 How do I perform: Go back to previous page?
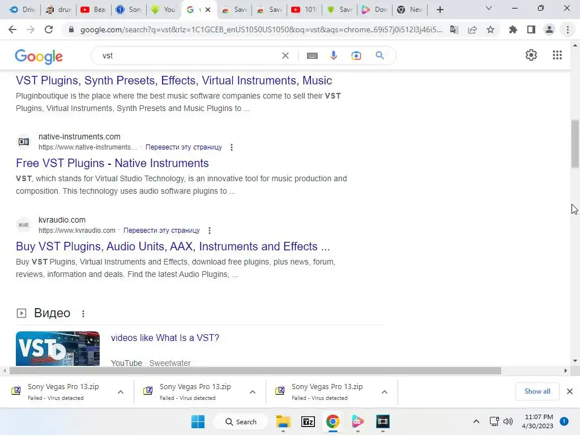(12, 29)
